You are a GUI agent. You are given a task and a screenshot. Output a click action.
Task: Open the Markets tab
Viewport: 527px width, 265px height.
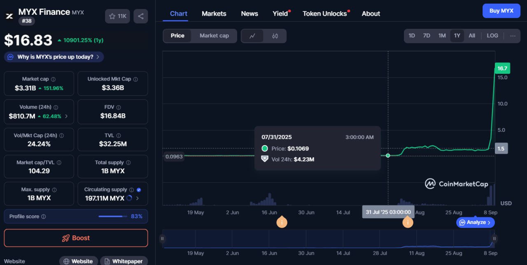(214, 14)
